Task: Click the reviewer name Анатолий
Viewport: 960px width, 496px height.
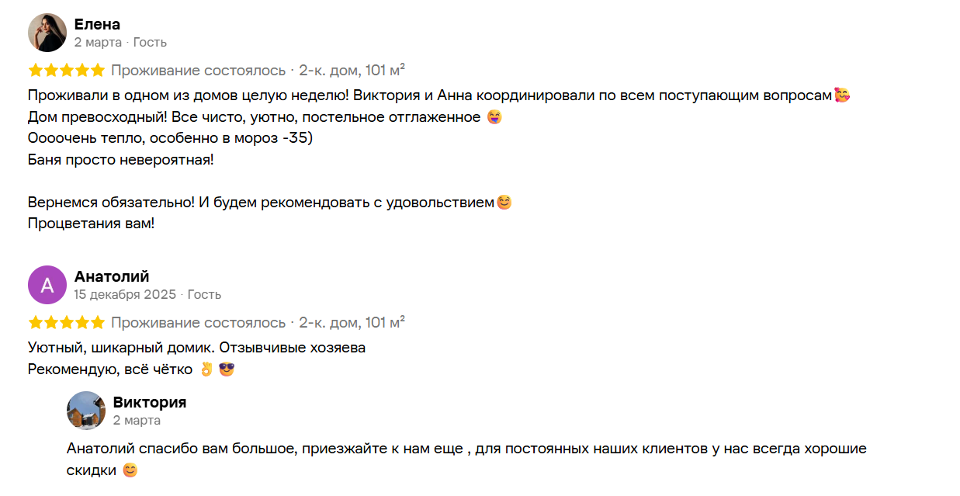Action: (112, 276)
